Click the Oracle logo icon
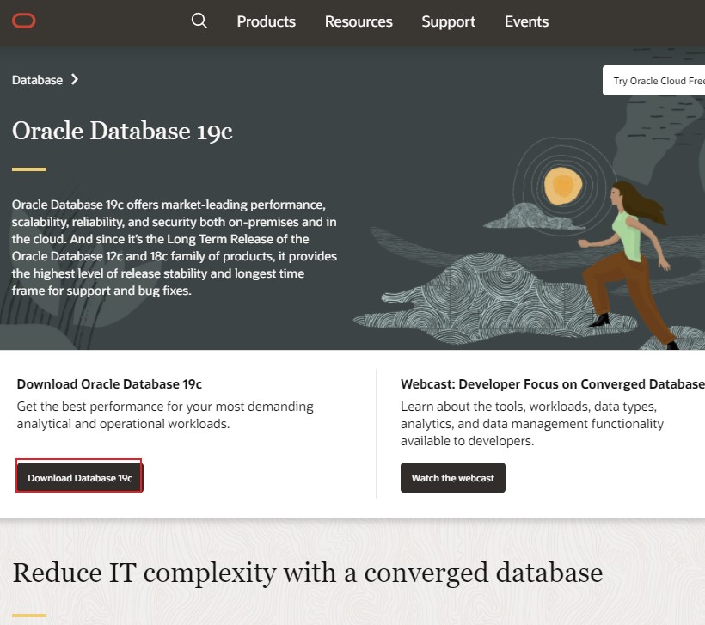 coord(24,21)
